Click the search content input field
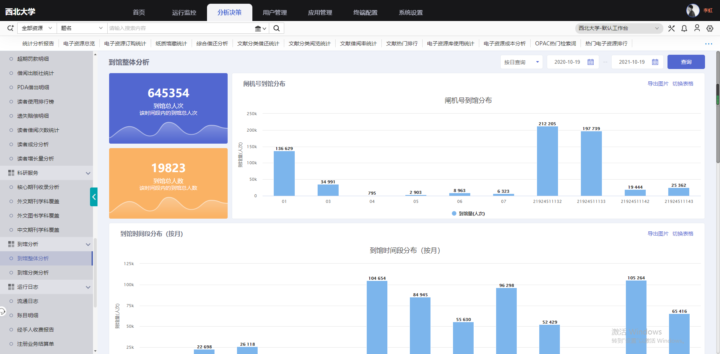Image resolution: width=720 pixels, height=354 pixels. click(180, 28)
